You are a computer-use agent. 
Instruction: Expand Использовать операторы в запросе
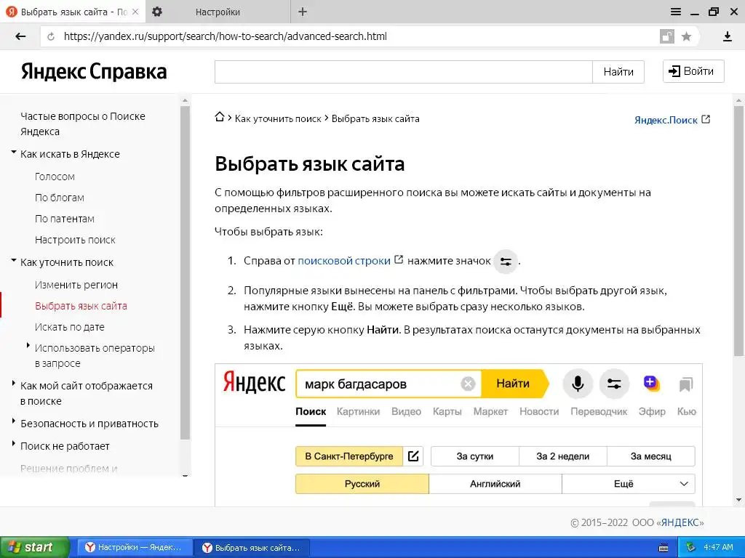pos(28,346)
